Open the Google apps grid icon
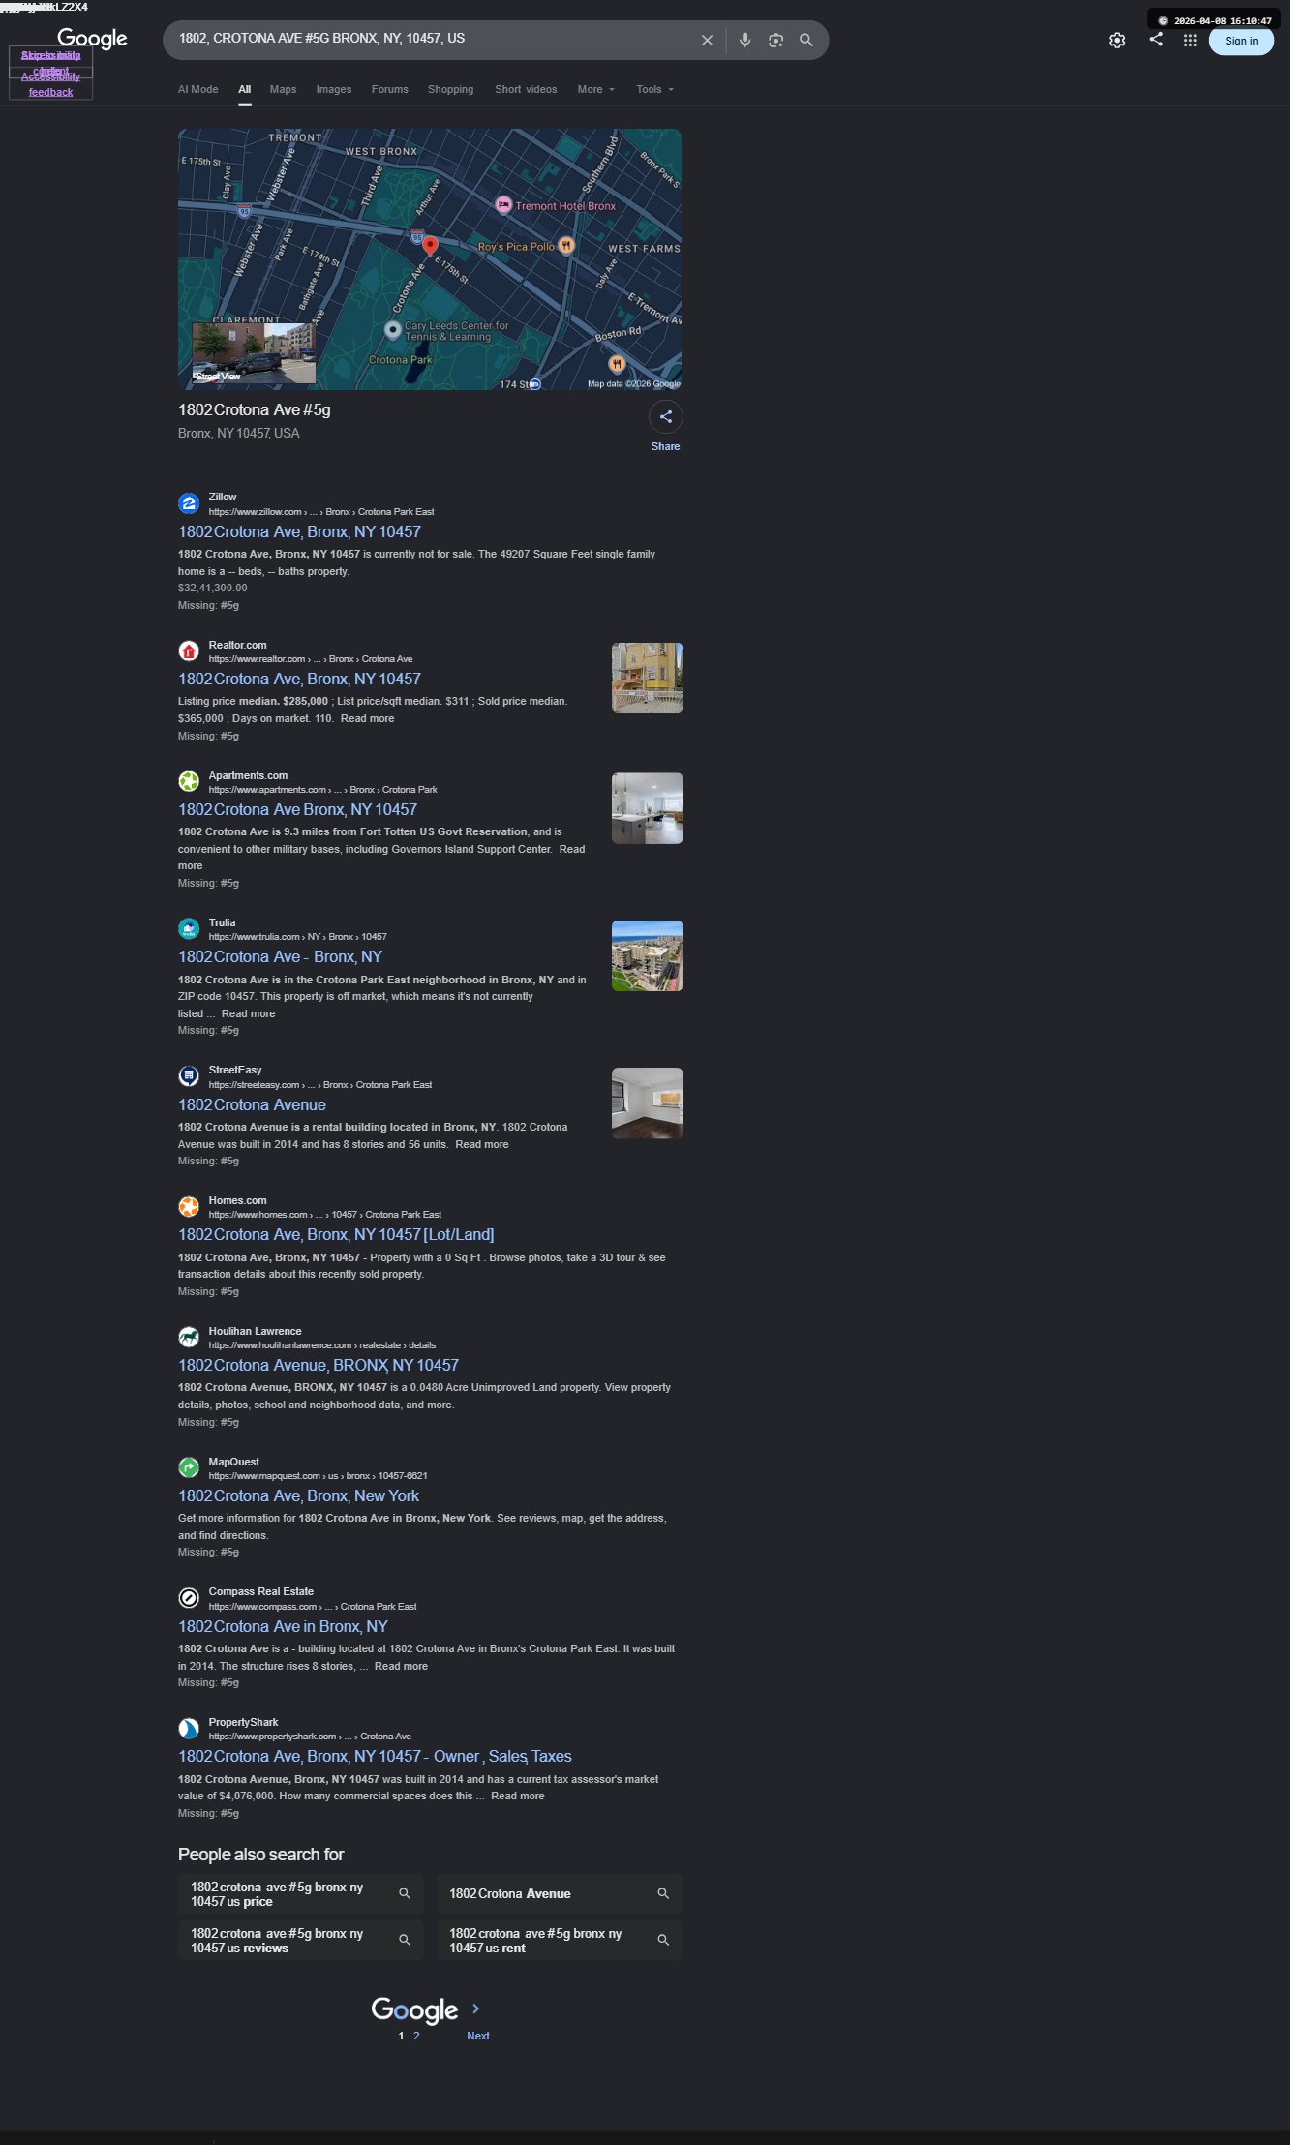Screen dimensions: 1305x2145 [x=1190, y=41]
